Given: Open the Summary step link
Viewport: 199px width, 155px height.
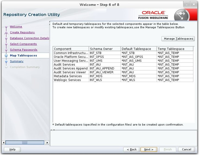Looking at the screenshot, I should [17, 61].
